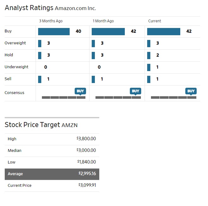The height and width of the screenshot is (206, 208).
Task: Click the Current Buy bar showing 42
Action: point(164,31)
